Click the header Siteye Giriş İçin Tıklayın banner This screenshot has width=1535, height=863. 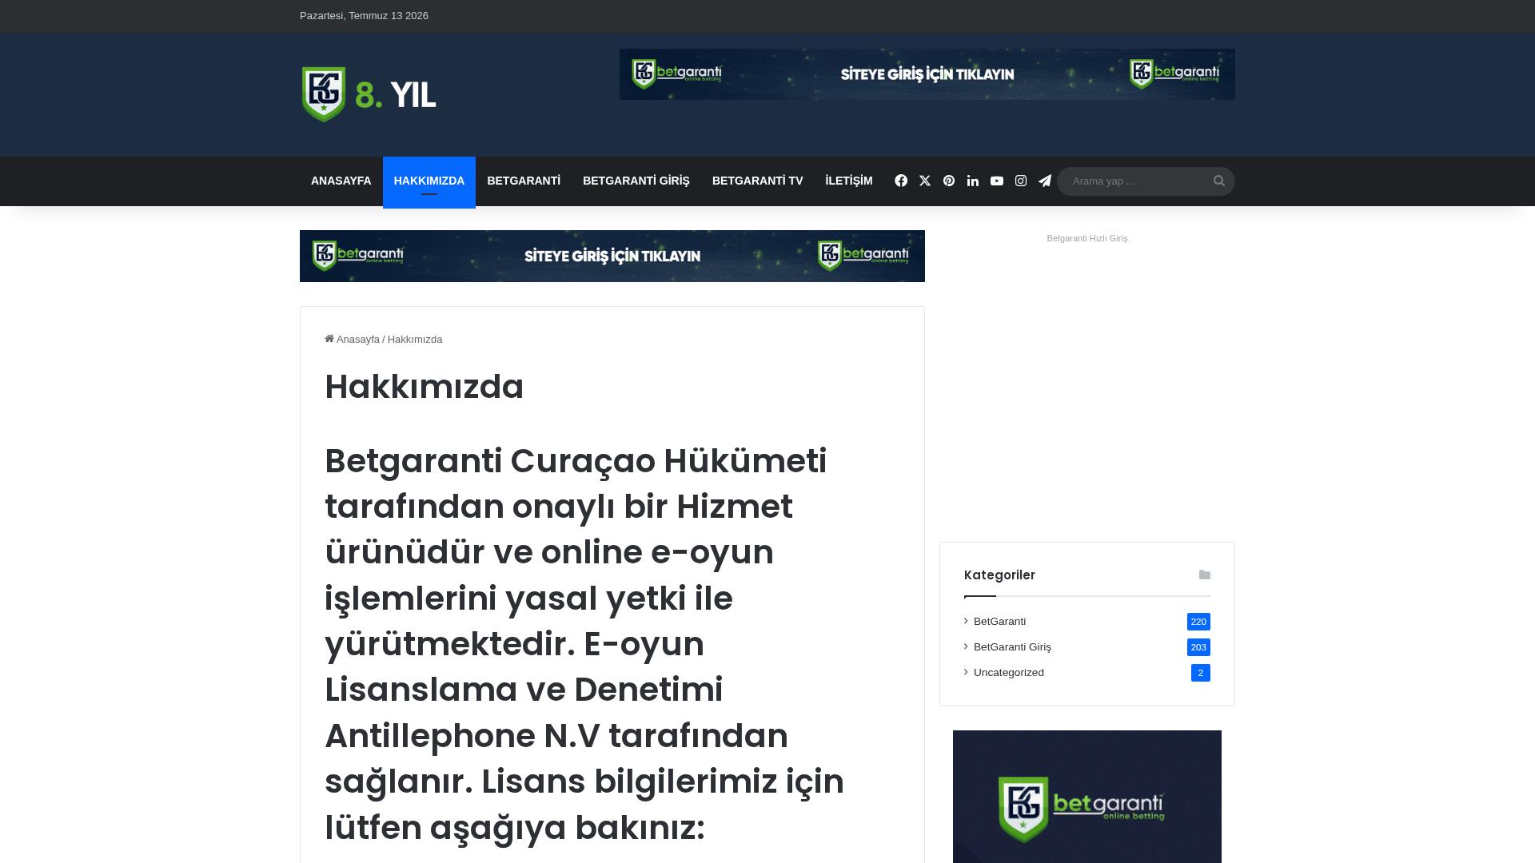coord(927,74)
